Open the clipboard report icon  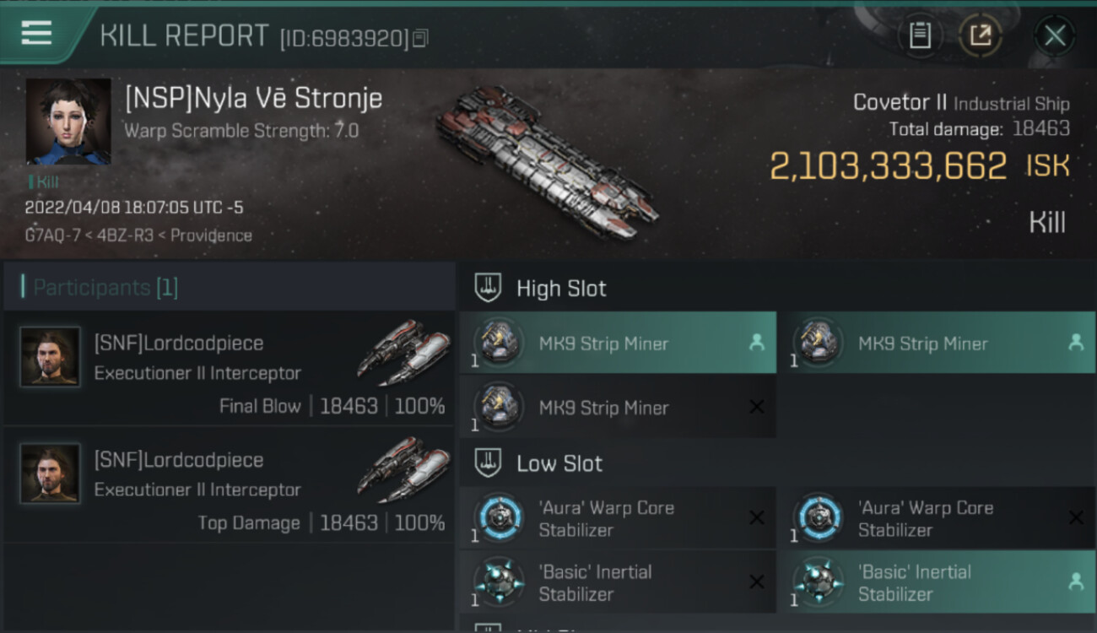click(920, 35)
